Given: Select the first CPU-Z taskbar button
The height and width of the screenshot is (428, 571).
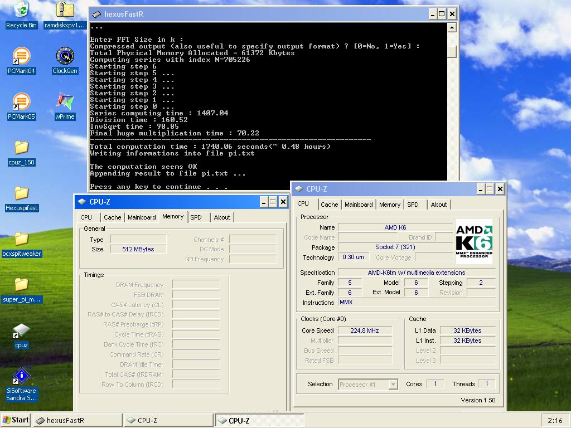Looking at the screenshot, I should [168, 420].
